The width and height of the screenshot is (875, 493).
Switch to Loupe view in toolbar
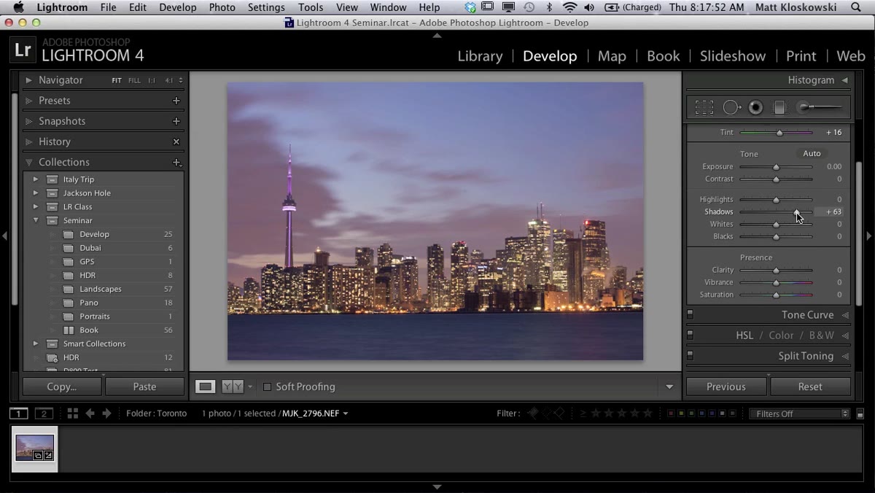pos(205,387)
